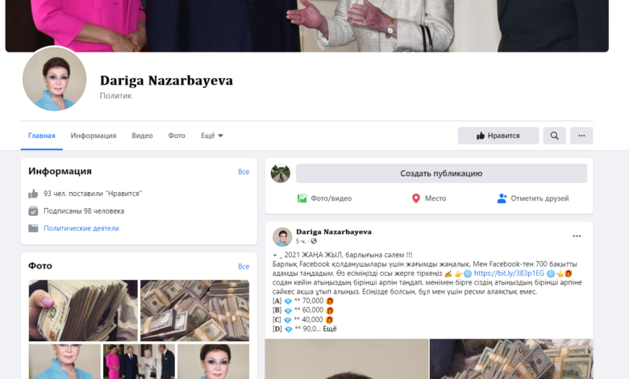
Task: Open Политические деятели category link
Action: tap(81, 228)
